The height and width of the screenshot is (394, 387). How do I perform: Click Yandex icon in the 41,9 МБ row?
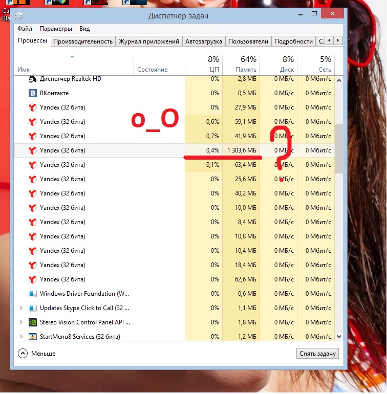coord(32,136)
